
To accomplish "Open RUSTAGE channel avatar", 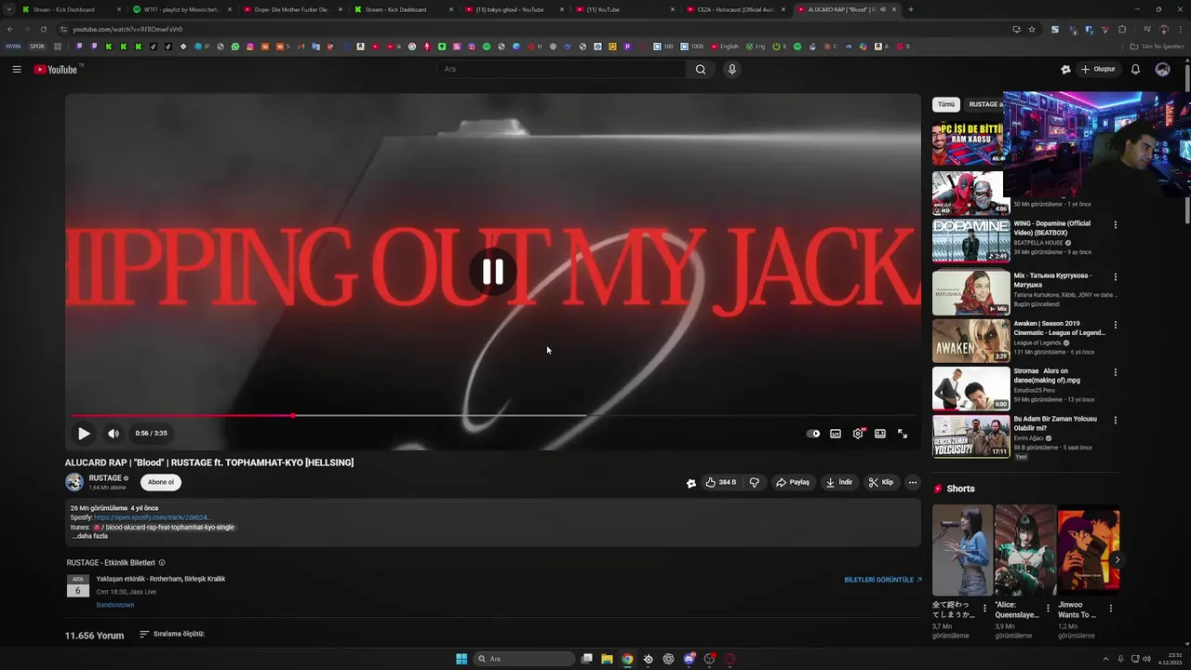I will click(74, 482).
